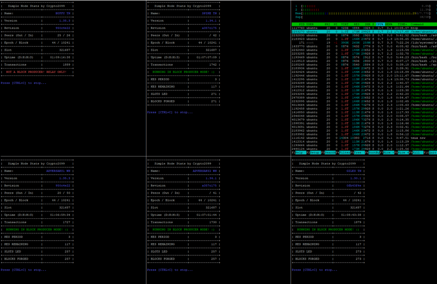Viewport: 437px width, 284px height.
Task: Click the ADVERSARY1 WN transactions value 1727
Action: pyautogui.click(x=67, y=222)
